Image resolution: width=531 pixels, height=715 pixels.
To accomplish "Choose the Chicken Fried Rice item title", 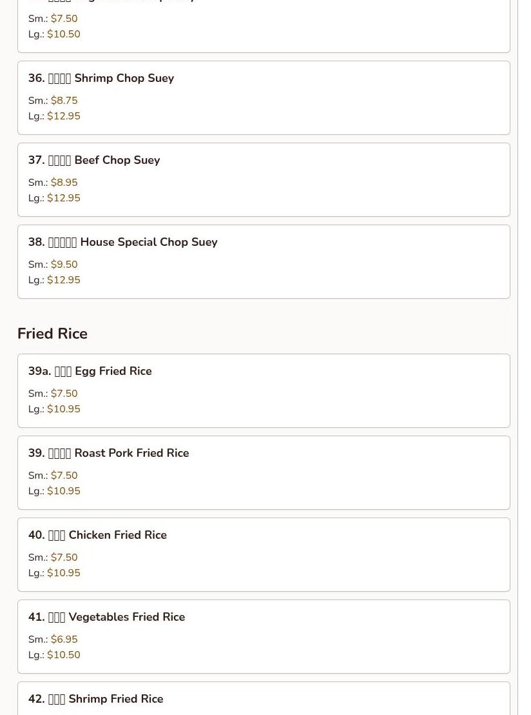I will click(x=98, y=535).
